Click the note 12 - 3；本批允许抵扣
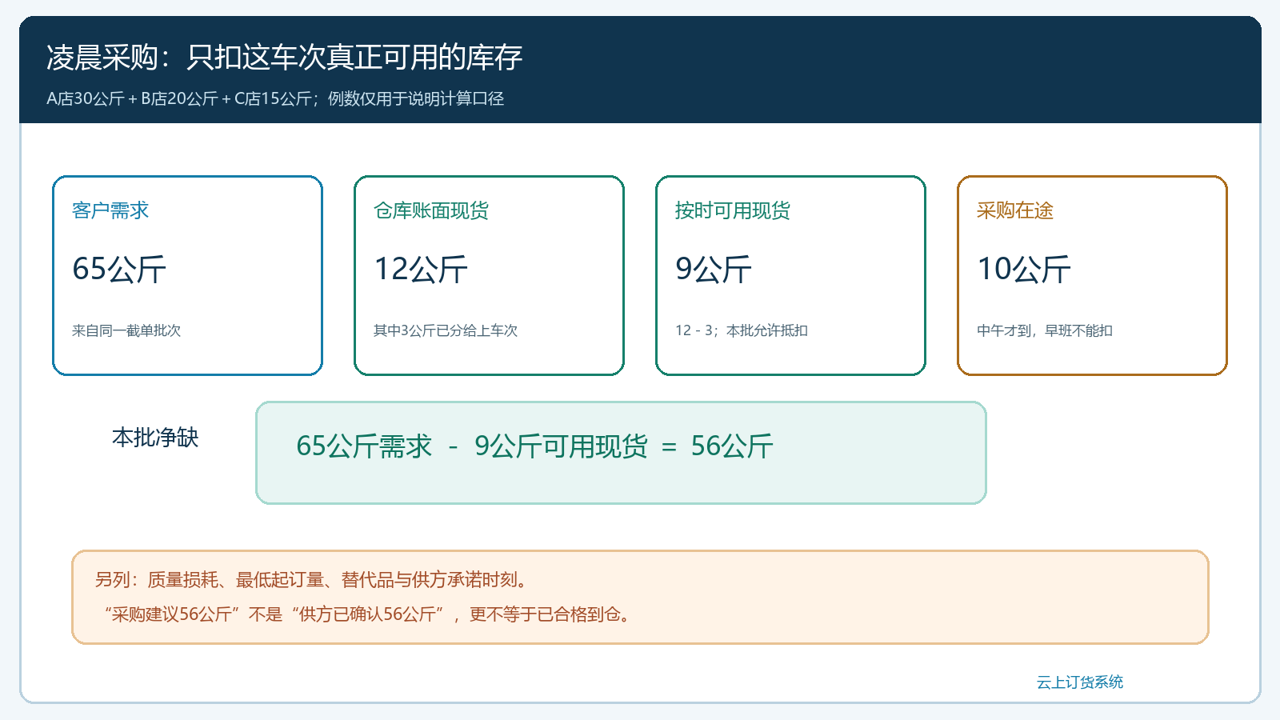The height and width of the screenshot is (720, 1280). point(742,330)
